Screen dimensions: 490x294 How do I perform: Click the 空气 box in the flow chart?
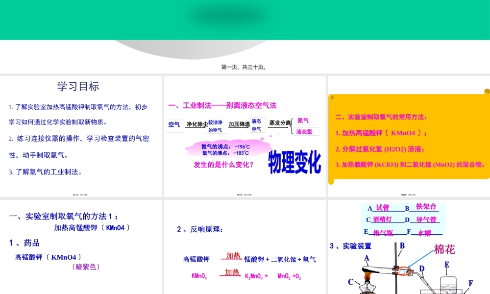pyautogui.click(x=174, y=124)
